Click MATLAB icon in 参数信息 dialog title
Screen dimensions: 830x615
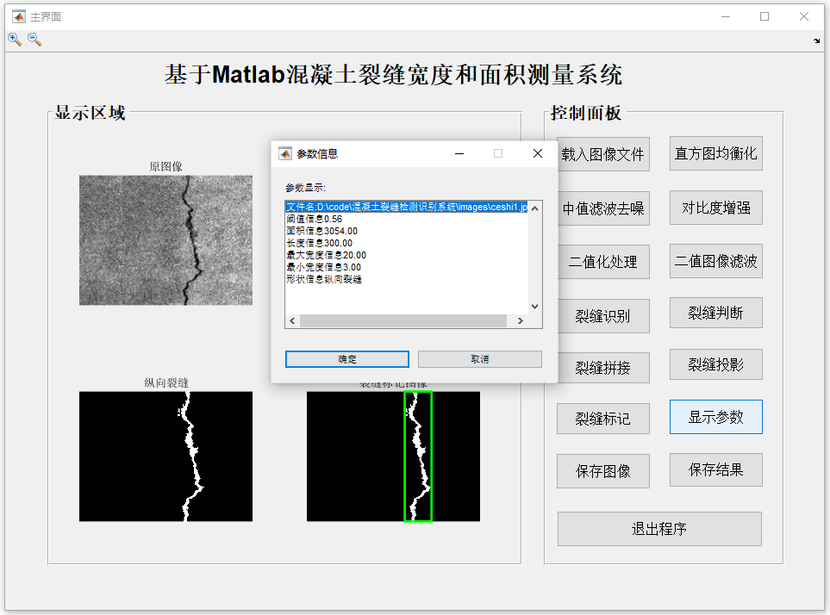[284, 153]
